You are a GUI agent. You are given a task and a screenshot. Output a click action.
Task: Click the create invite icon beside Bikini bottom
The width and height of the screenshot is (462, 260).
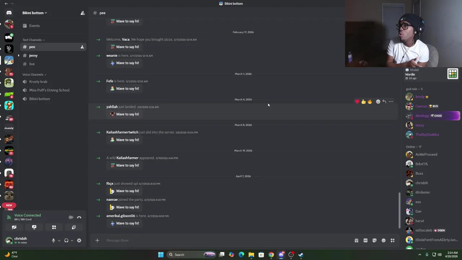(83, 13)
